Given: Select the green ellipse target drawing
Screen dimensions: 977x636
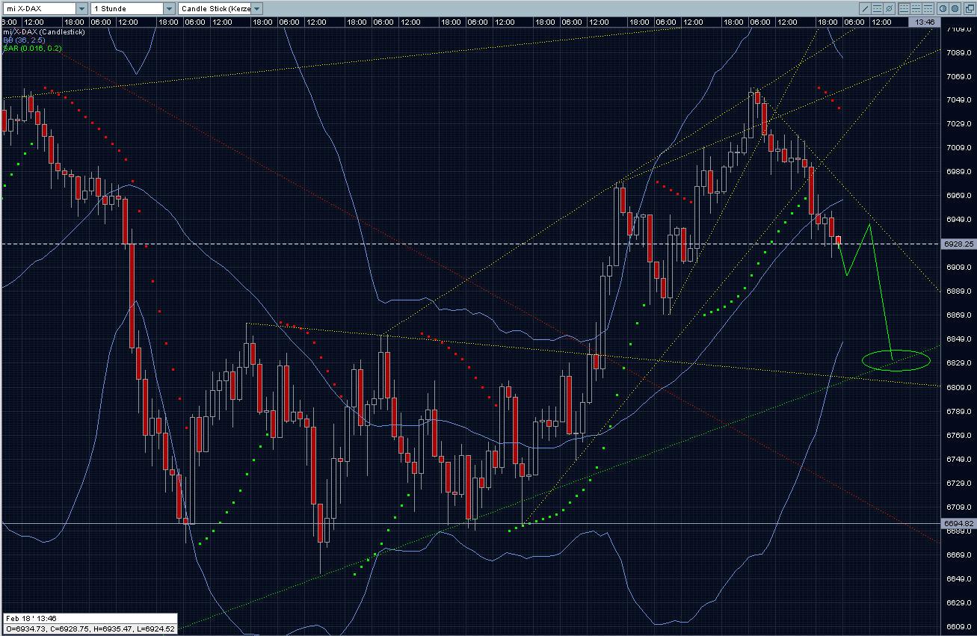Looking at the screenshot, I should [896, 361].
